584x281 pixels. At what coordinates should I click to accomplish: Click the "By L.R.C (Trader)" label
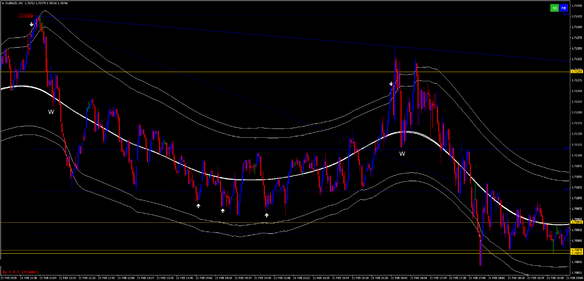click(21, 272)
